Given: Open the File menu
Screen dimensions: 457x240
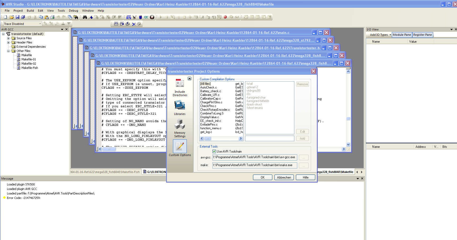Looking at the screenshot, I should click(x=7, y=11).
